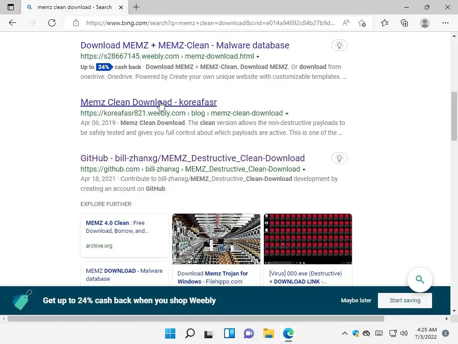This screenshot has height=344, width=458.
Task: Add this page to favorites star icon
Action: [x=362, y=23]
